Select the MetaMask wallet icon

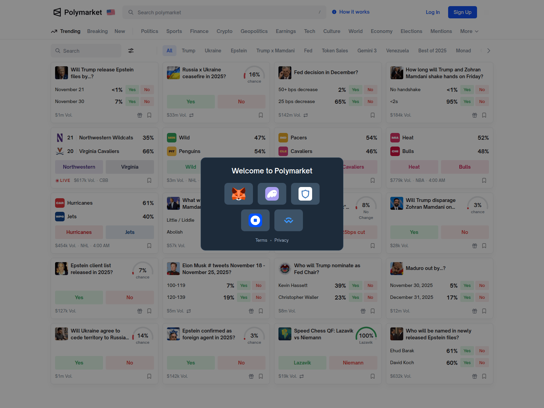(239, 194)
